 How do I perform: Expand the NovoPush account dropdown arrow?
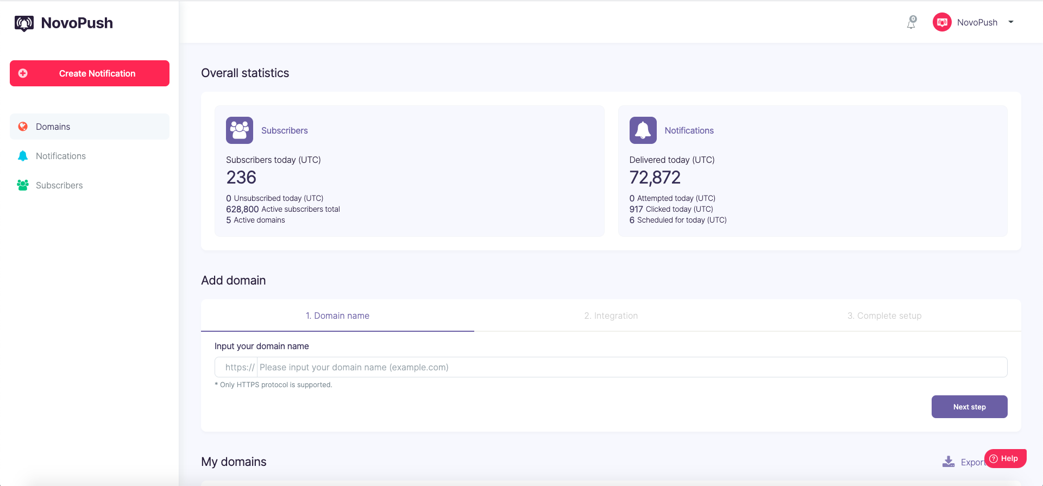1011,22
